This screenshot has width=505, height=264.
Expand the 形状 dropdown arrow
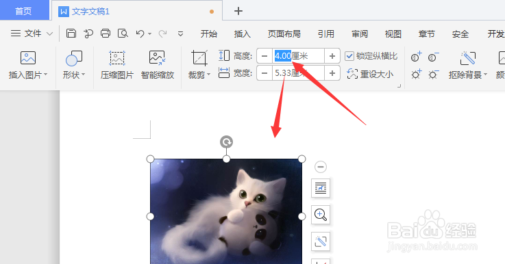(x=83, y=75)
